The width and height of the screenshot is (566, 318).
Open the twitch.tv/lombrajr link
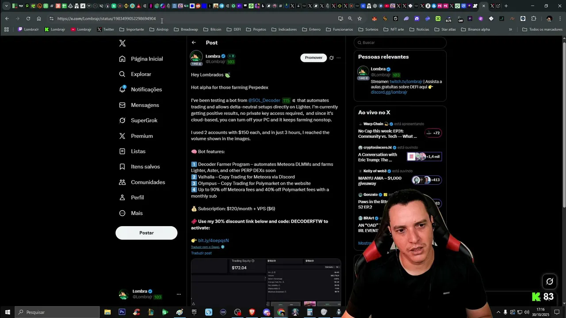coord(406,82)
